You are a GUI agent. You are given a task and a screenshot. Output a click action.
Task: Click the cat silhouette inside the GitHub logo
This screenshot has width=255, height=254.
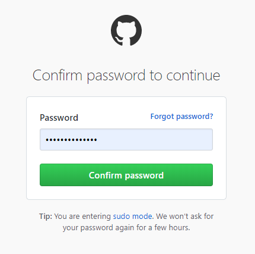126,33
